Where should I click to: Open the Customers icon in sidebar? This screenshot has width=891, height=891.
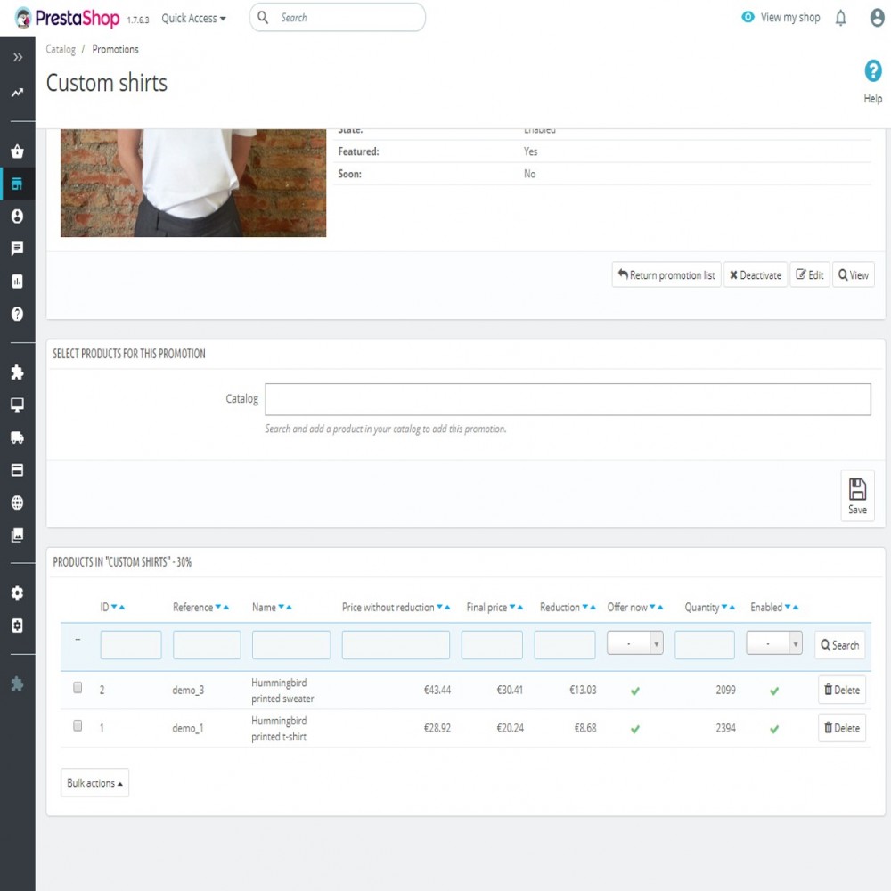coord(17,217)
